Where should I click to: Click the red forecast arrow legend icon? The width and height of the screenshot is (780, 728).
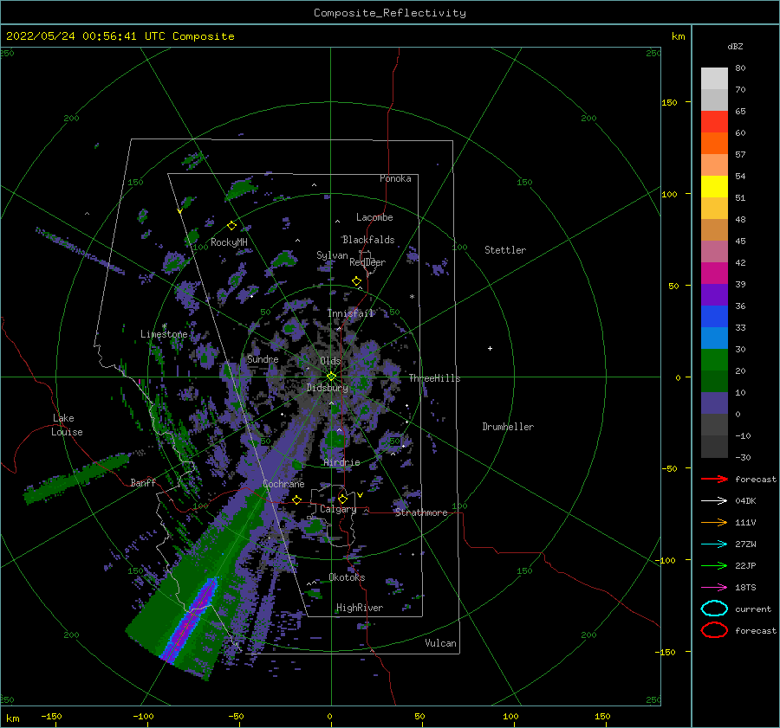point(714,479)
